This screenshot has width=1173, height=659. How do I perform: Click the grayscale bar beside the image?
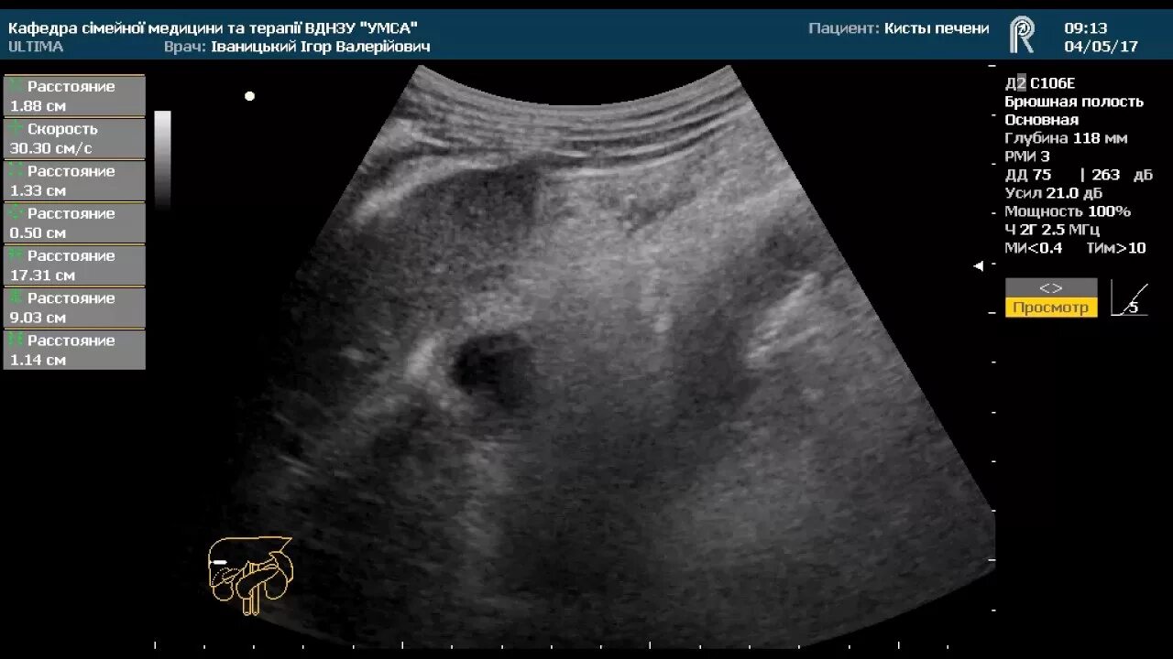coord(162,161)
